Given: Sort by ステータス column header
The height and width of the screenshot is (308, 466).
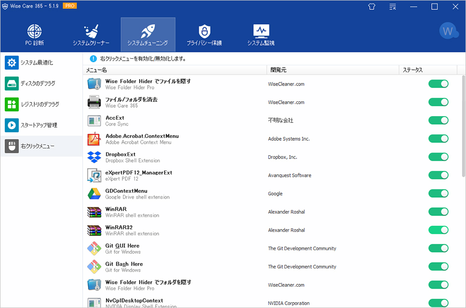Looking at the screenshot, I should pos(428,70).
